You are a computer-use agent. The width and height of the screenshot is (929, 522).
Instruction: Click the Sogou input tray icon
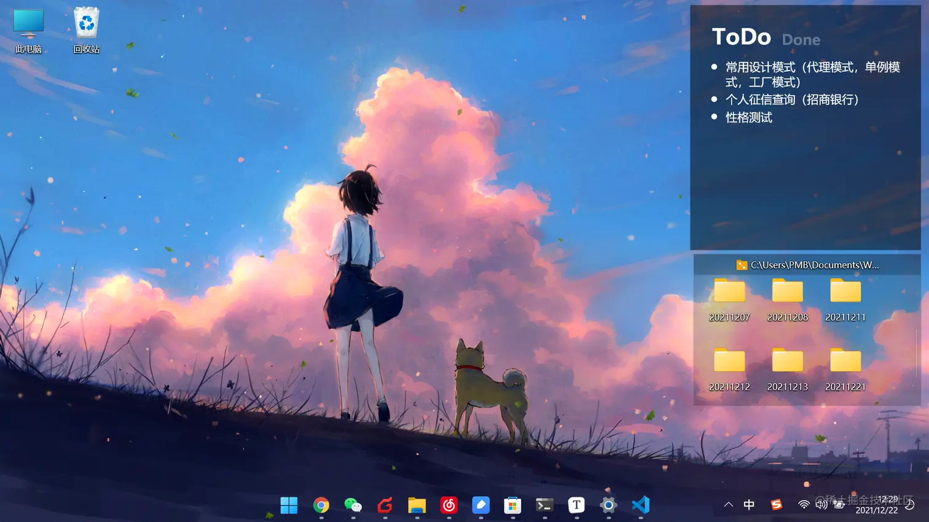click(777, 505)
